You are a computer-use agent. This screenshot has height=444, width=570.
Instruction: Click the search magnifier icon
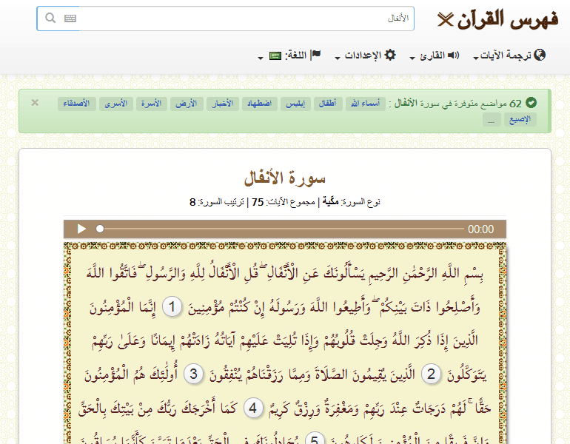click(50, 18)
